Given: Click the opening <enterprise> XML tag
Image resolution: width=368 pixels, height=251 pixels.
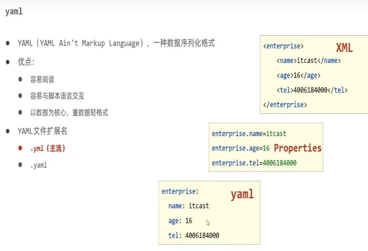Looking at the screenshot, I should (283, 46).
